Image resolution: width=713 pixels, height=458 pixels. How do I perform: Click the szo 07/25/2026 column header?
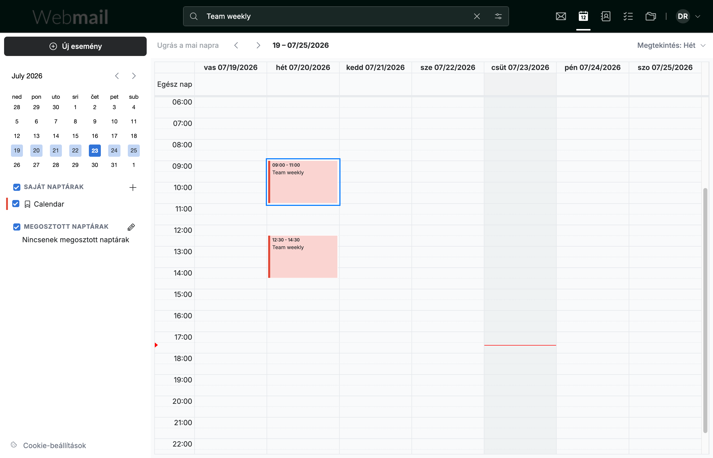pyautogui.click(x=665, y=67)
